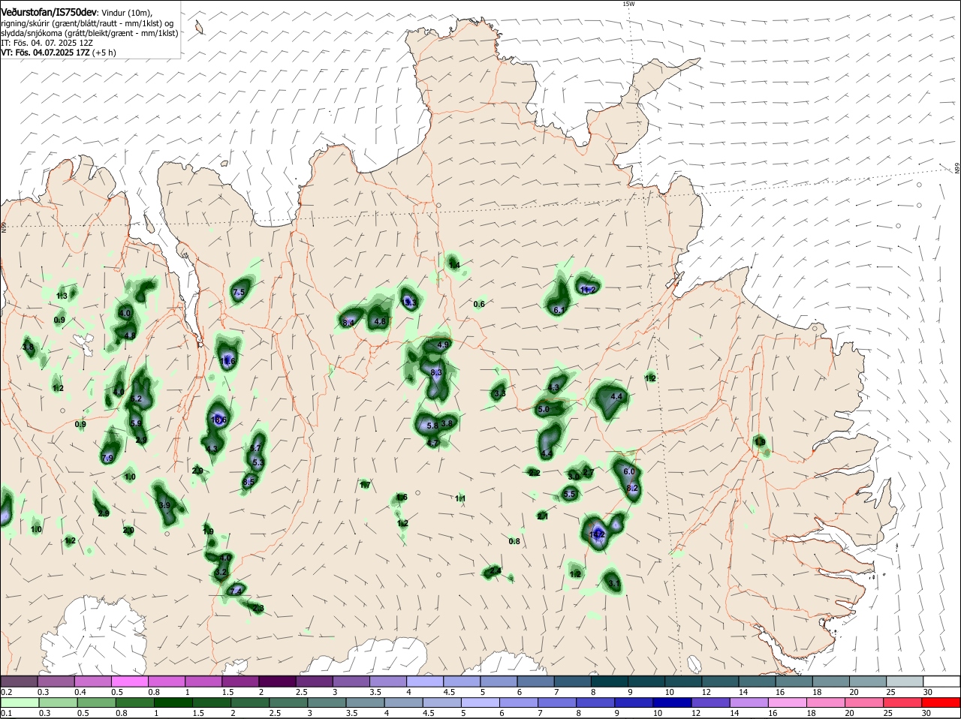Image resolution: width=961 pixels, height=719 pixels.
Task: Click the 5.0 precipitation value
Action: (x=544, y=409)
